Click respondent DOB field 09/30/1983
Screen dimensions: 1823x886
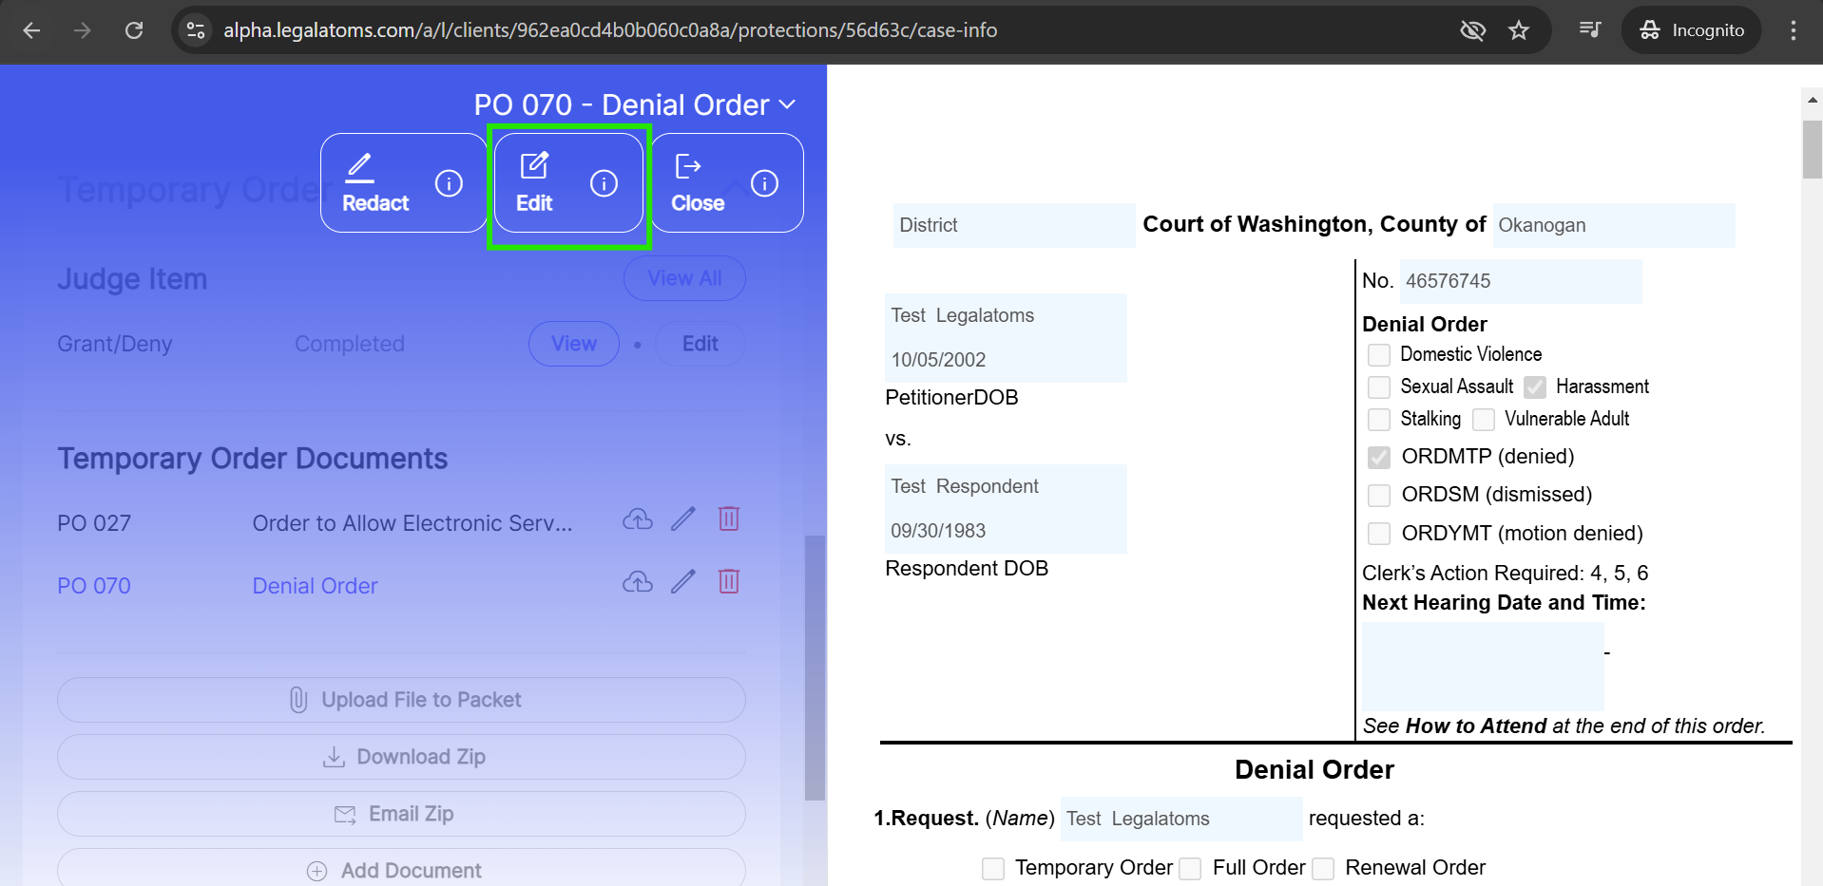click(1006, 531)
